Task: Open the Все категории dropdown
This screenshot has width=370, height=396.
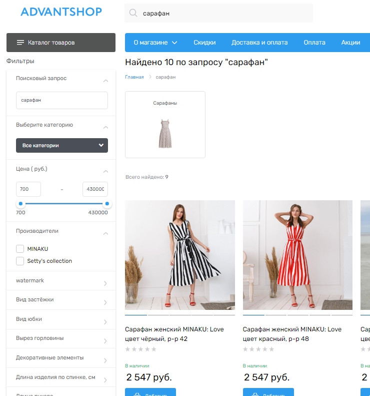Action: click(x=62, y=146)
